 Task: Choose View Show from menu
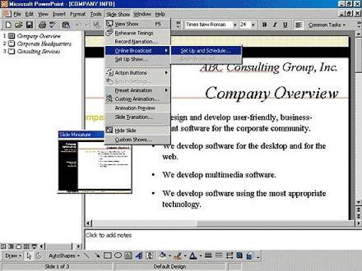138,24
